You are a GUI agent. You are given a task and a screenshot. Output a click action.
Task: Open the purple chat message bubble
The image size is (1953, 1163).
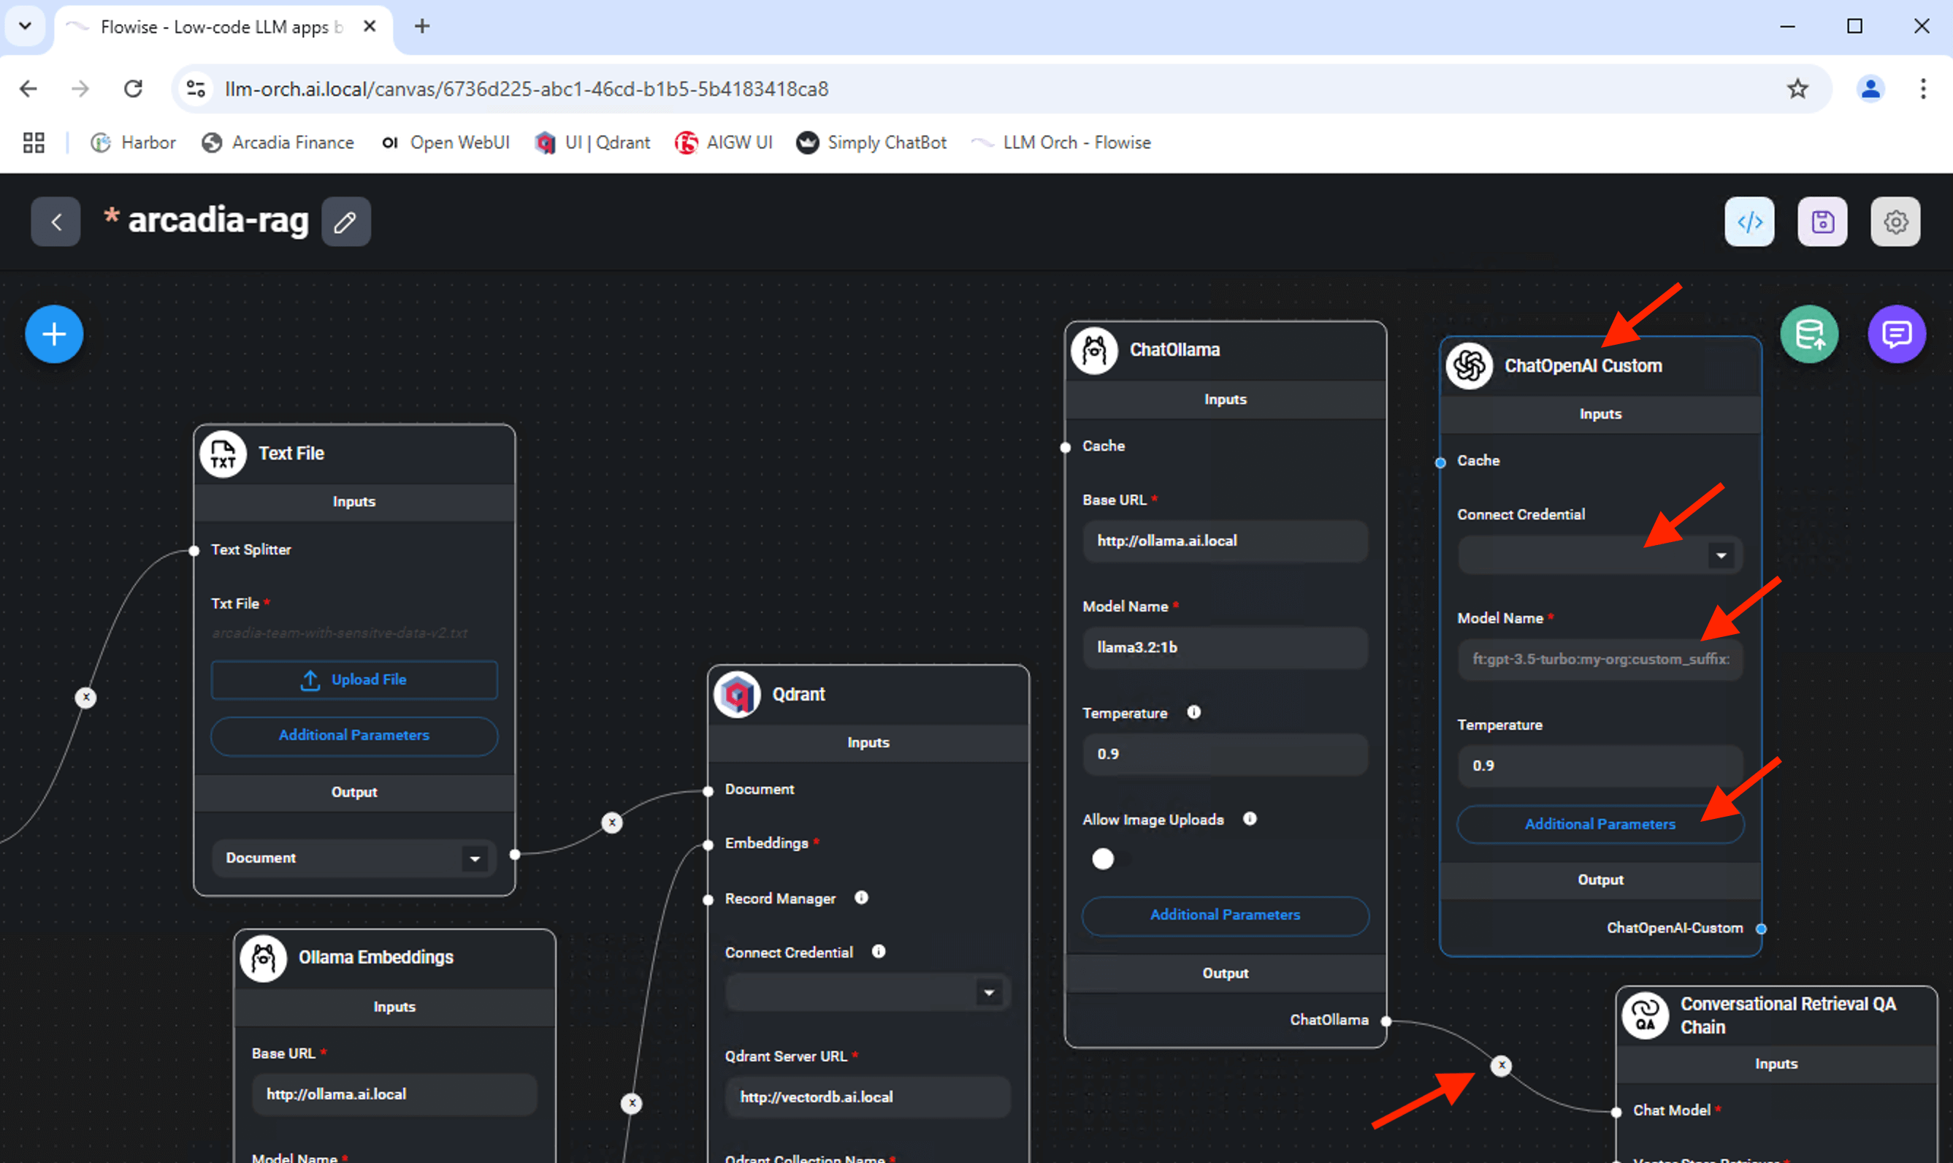point(1896,335)
